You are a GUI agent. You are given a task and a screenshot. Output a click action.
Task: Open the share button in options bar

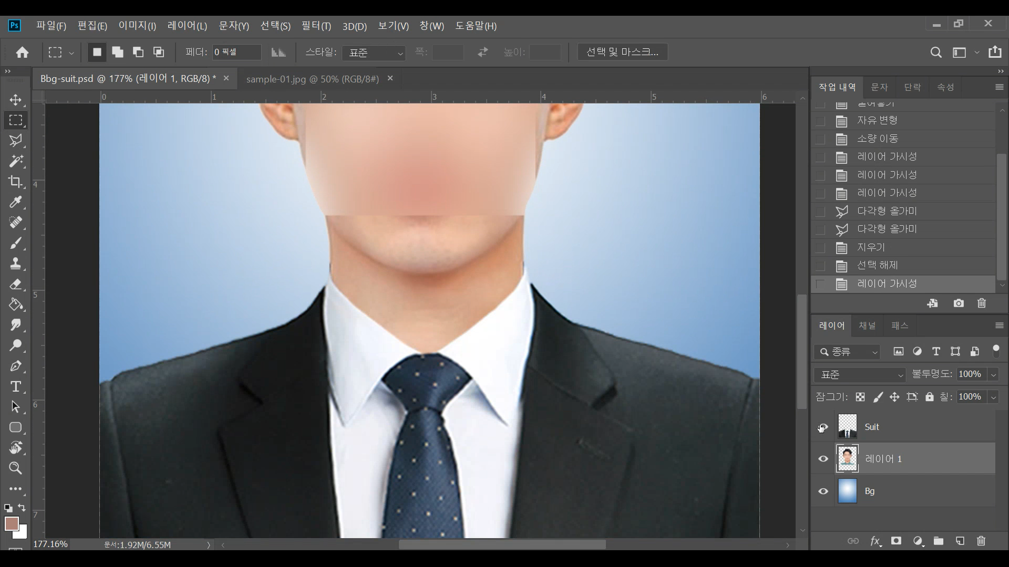pos(995,52)
